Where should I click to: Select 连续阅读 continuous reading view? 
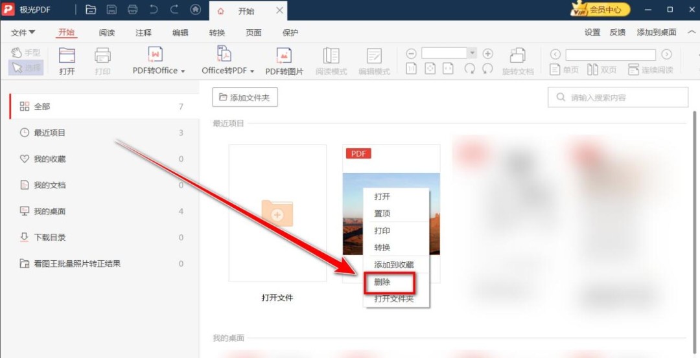click(651, 69)
